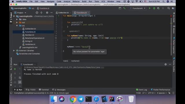Select String.kt in project tree
The height and width of the screenshot is (104, 185).
[x=29, y=41]
